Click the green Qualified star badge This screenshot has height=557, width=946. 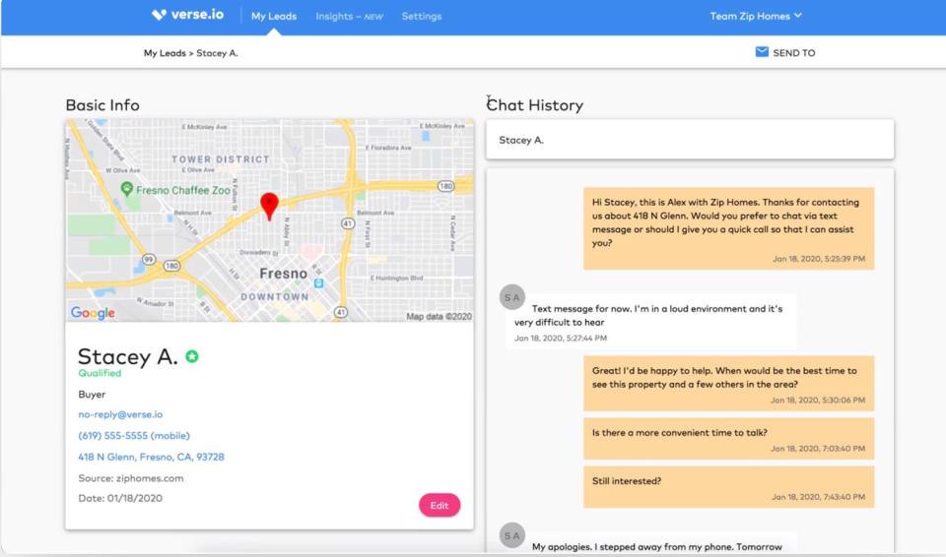click(x=192, y=356)
